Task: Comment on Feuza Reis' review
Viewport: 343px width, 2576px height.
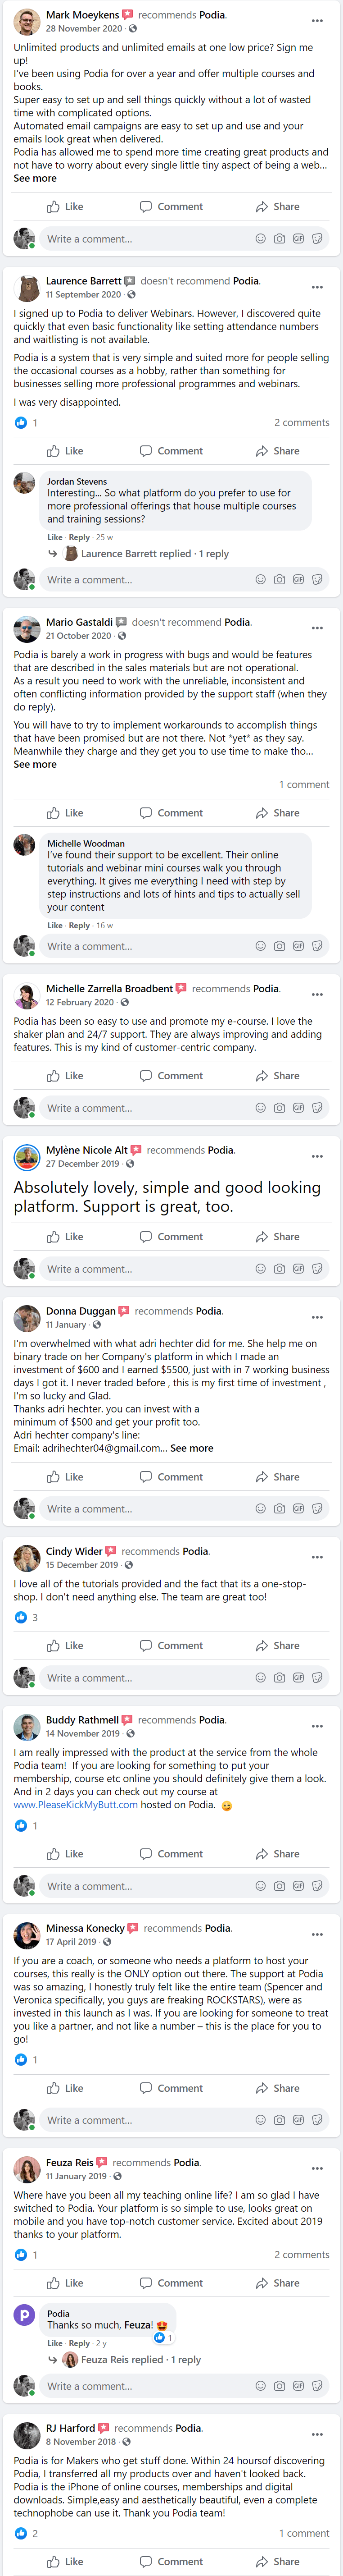Action: pyautogui.click(x=171, y=2283)
